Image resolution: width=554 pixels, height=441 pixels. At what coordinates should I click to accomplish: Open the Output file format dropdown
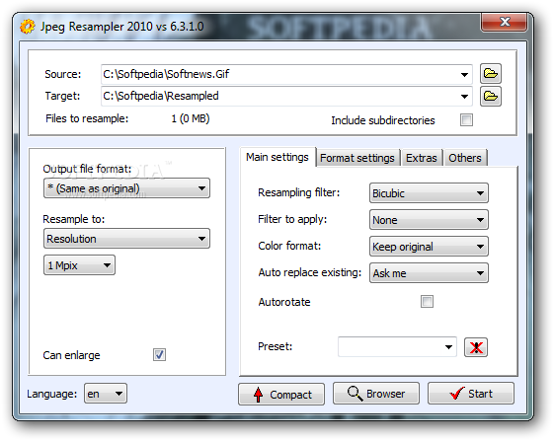[126, 188]
